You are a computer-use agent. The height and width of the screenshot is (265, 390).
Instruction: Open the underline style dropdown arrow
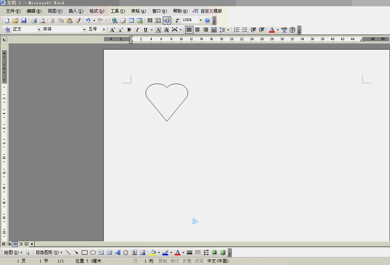click(x=152, y=30)
